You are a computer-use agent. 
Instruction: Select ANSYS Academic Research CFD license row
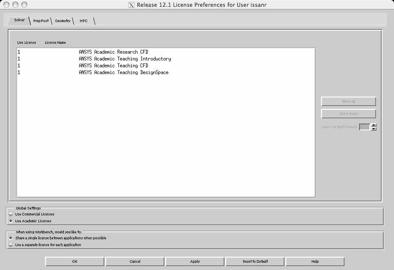click(x=166, y=52)
